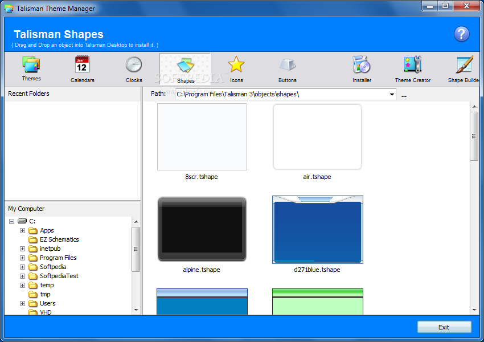Expand the Apps folder node
Screen dimensions: 484x342
[22, 230]
